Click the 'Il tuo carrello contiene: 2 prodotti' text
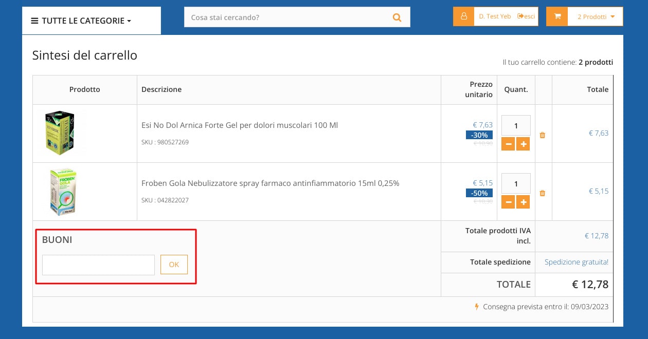The width and height of the screenshot is (648, 339). [x=558, y=62]
